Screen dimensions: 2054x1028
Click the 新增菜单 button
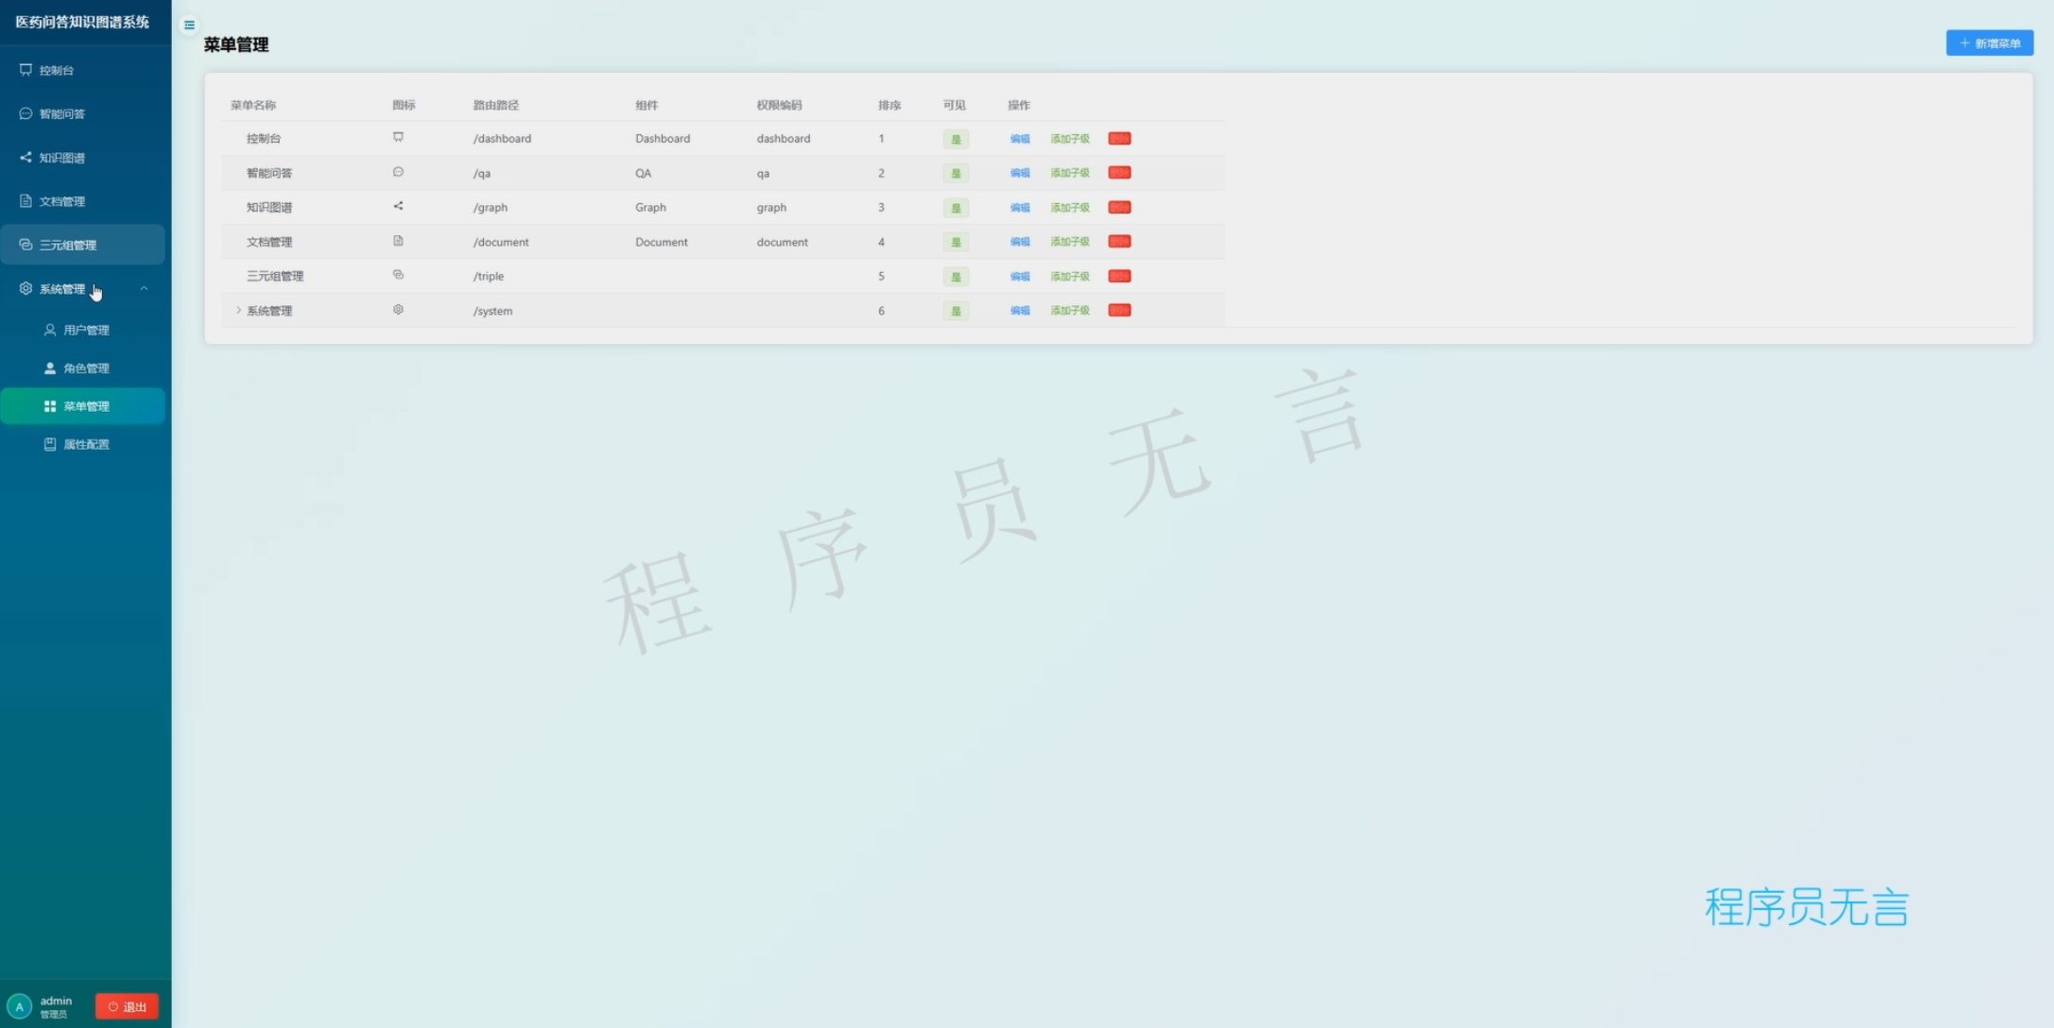[1989, 43]
